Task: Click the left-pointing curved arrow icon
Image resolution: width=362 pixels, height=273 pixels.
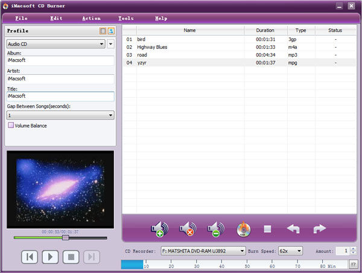Action: (x=293, y=229)
